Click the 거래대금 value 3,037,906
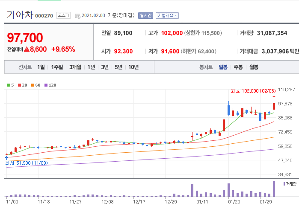 click(x=275, y=51)
